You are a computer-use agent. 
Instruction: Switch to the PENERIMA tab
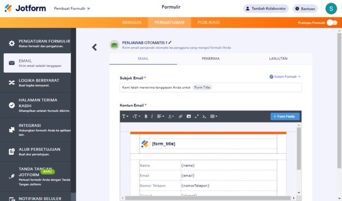(211, 59)
